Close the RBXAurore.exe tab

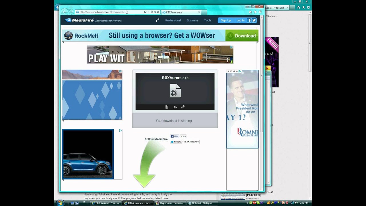point(199,12)
